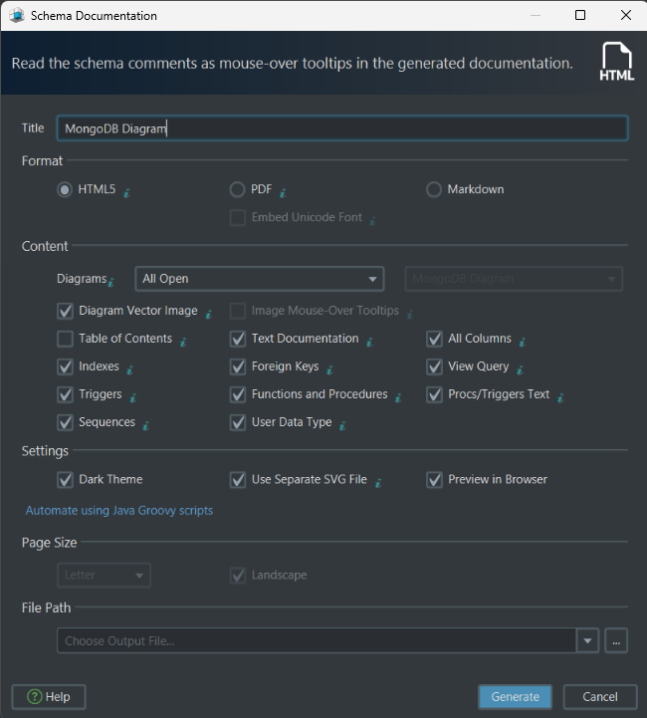This screenshot has width=647, height=718.
Task: Click info icon beside Functions and Procedures
Action: tap(398, 397)
